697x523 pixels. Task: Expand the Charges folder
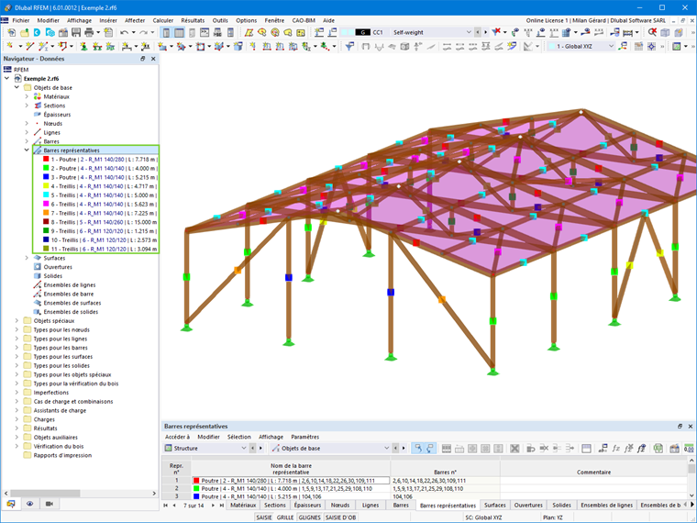point(17,419)
